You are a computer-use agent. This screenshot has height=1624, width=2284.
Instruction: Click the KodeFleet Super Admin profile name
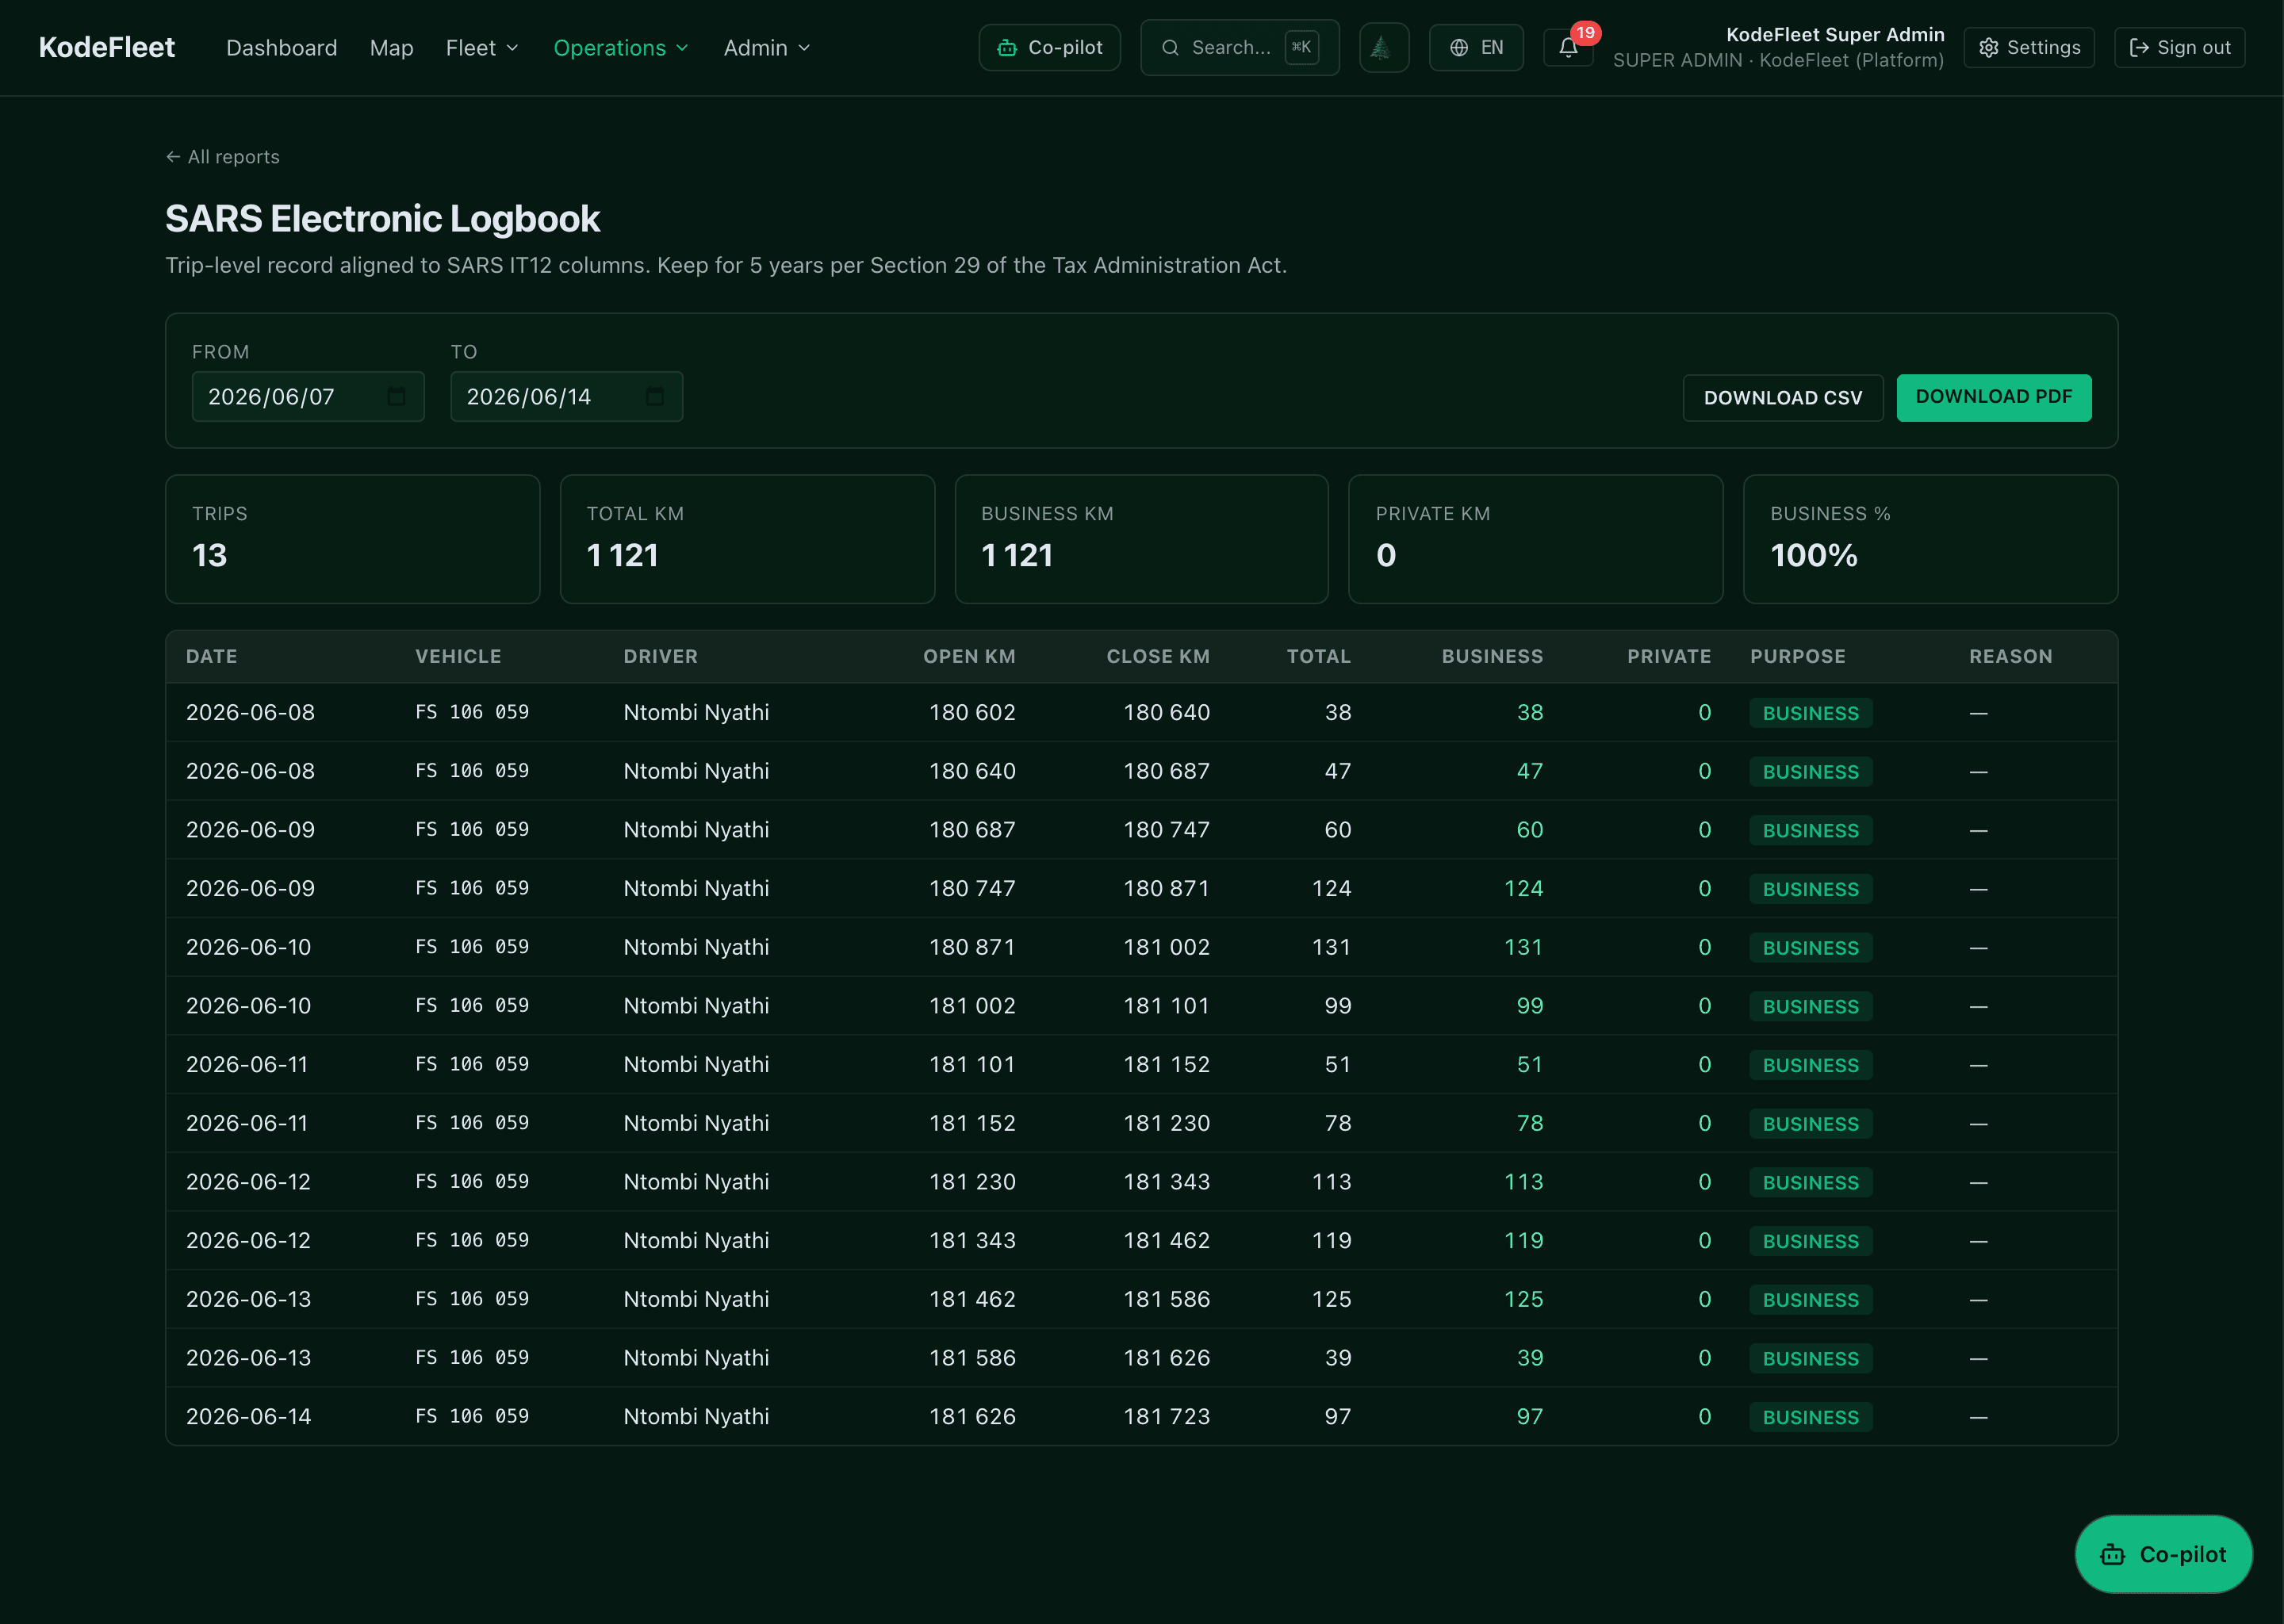pyautogui.click(x=1834, y=35)
